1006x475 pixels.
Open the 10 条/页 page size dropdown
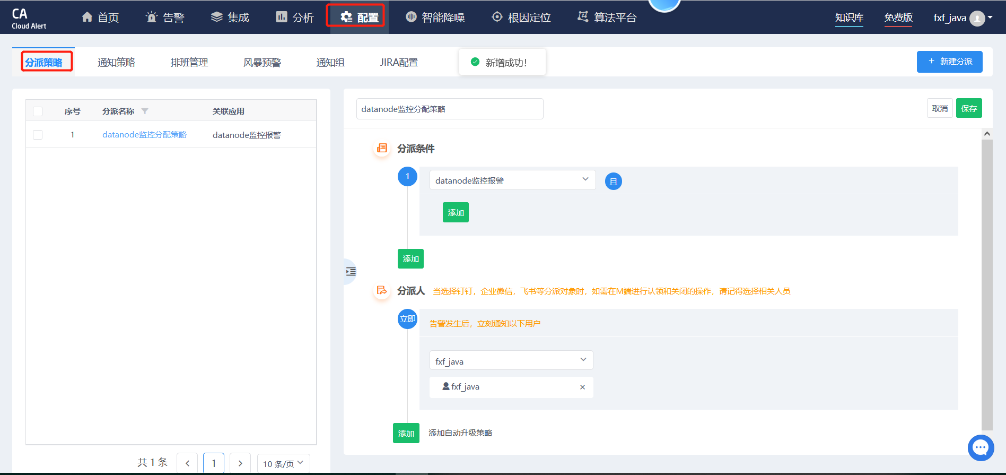click(283, 463)
